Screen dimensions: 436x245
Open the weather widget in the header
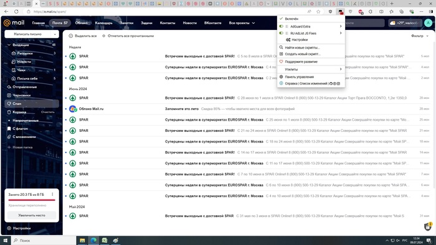pyautogui.click(x=405, y=23)
